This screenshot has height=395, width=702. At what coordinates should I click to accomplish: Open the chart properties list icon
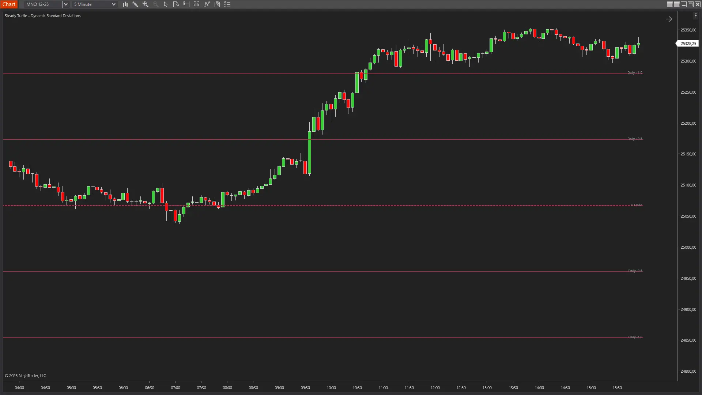[227, 4]
